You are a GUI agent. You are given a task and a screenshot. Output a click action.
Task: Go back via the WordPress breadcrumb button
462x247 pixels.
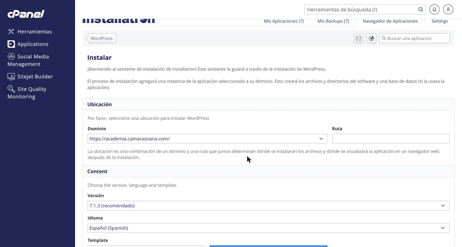click(101, 38)
